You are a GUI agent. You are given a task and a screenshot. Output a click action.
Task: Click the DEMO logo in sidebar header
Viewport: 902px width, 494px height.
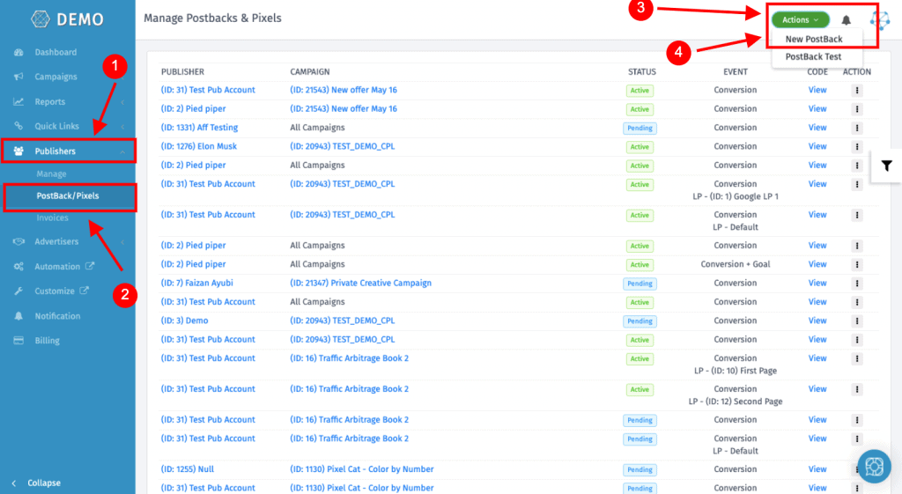tap(67, 19)
